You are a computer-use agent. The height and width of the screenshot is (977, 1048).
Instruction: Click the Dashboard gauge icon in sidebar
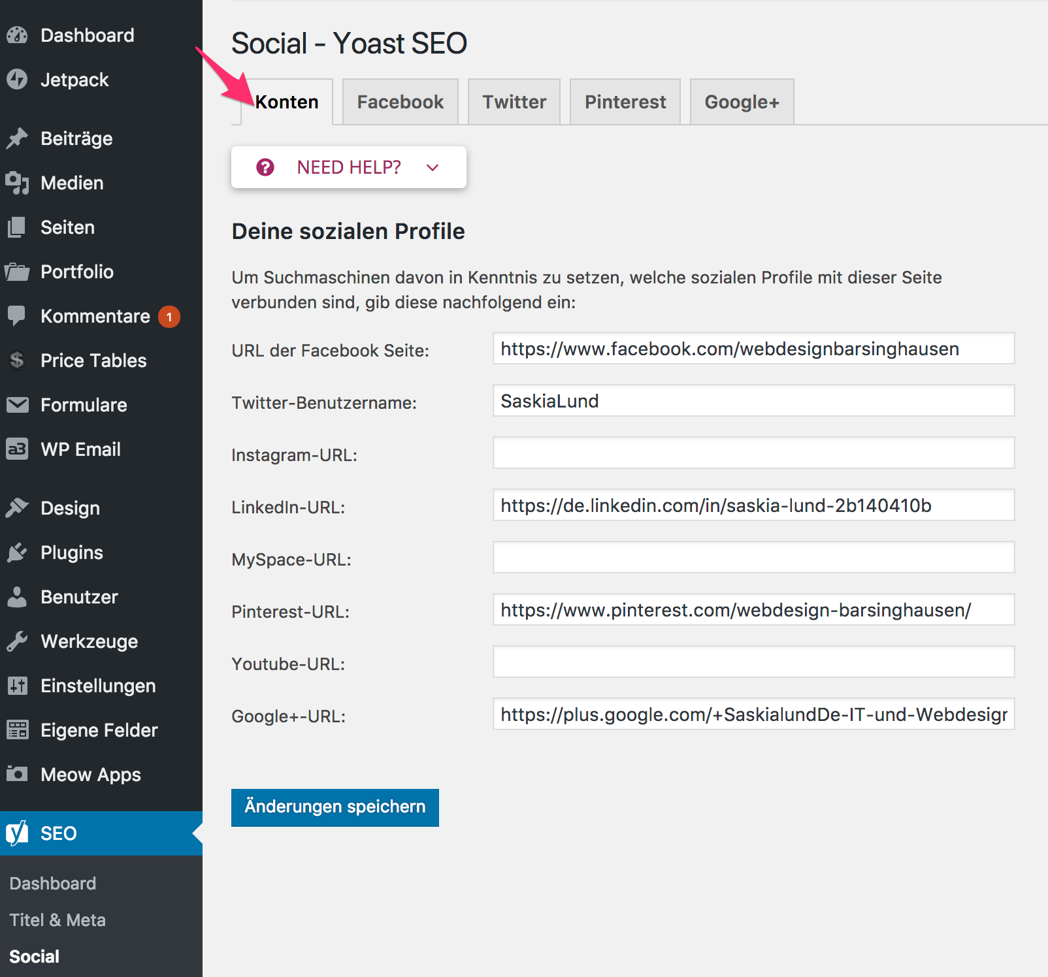coord(17,35)
